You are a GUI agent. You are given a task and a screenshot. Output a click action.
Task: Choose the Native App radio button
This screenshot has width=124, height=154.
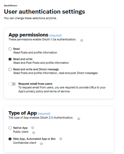tap(10, 128)
